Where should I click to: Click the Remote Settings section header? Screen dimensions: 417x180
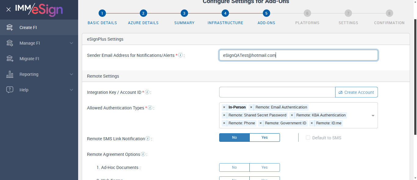point(246,76)
